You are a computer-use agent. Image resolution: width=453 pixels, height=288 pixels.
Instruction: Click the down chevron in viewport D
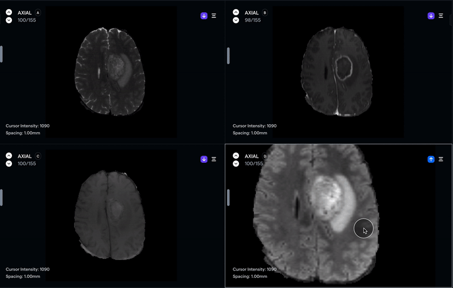(x=236, y=164)
